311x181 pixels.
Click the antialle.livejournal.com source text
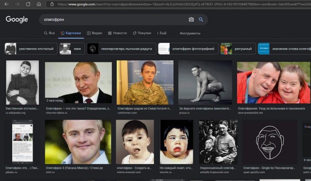(214, 172)
